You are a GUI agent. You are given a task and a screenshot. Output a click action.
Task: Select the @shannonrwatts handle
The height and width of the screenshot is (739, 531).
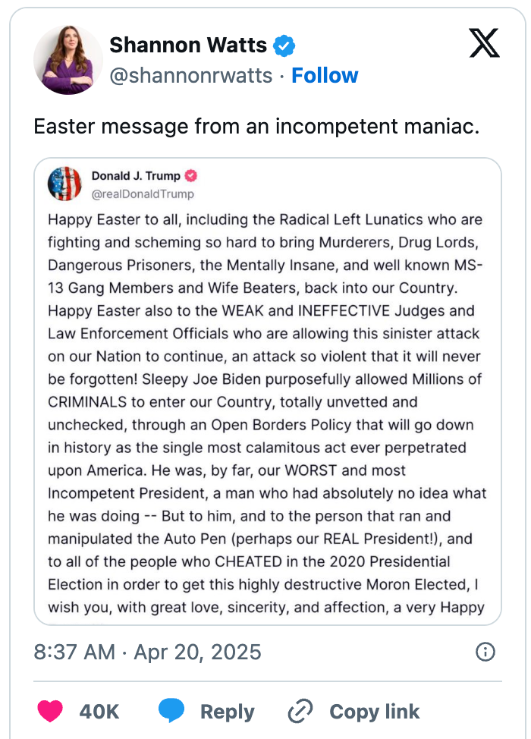pyautogui.click(x=190, y=75)
